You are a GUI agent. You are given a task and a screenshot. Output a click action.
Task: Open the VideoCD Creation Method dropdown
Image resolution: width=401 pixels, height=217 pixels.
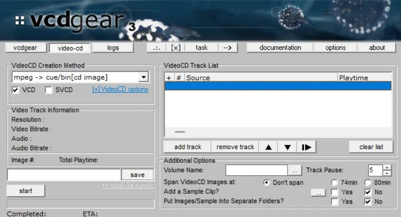coord(144,77)
